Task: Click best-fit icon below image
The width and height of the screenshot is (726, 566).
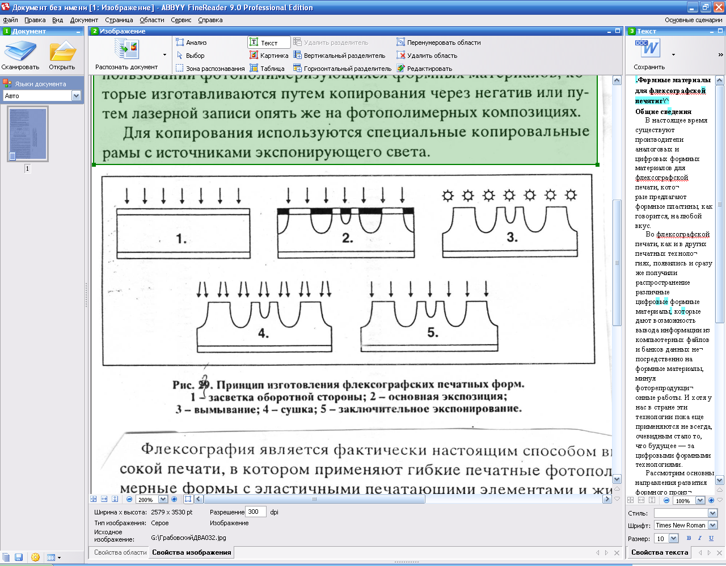Action: point(94,499)
